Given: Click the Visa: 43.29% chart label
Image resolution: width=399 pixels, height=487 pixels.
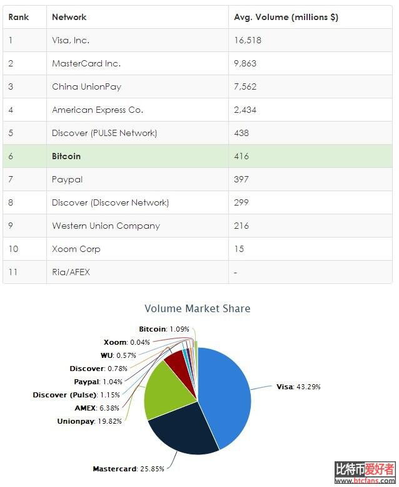Looking at the screenshot, I should pos(298,387).
